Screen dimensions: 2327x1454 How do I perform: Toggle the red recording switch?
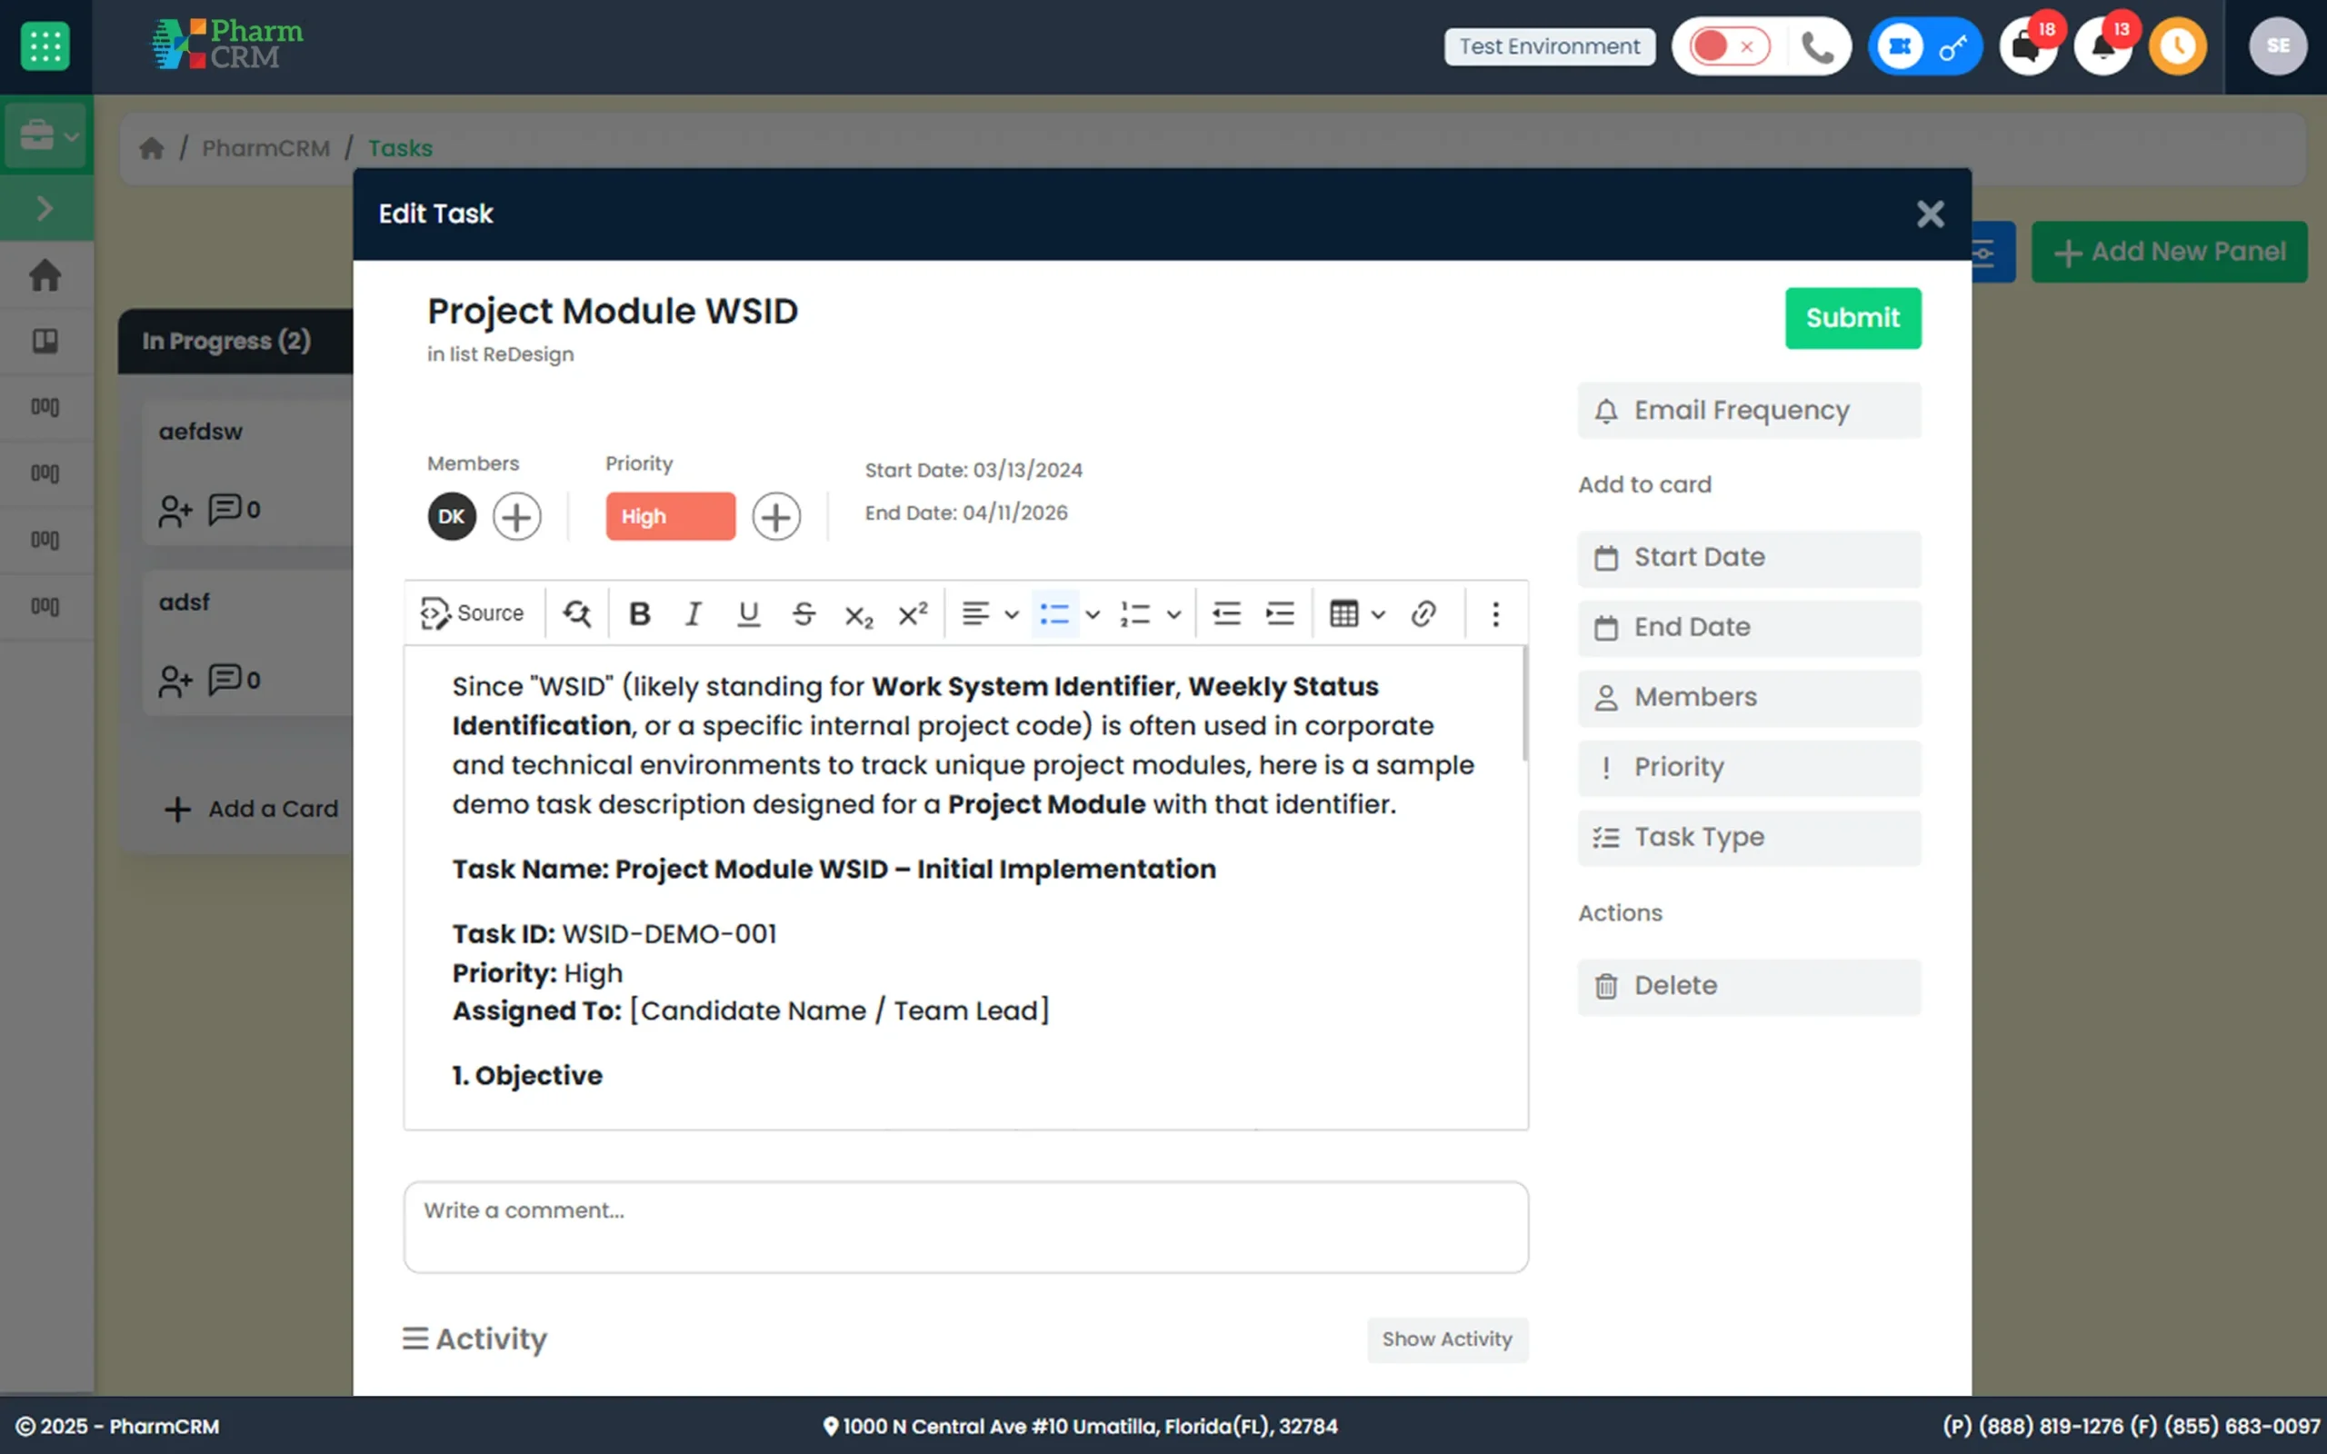(x=1730, y=46)
